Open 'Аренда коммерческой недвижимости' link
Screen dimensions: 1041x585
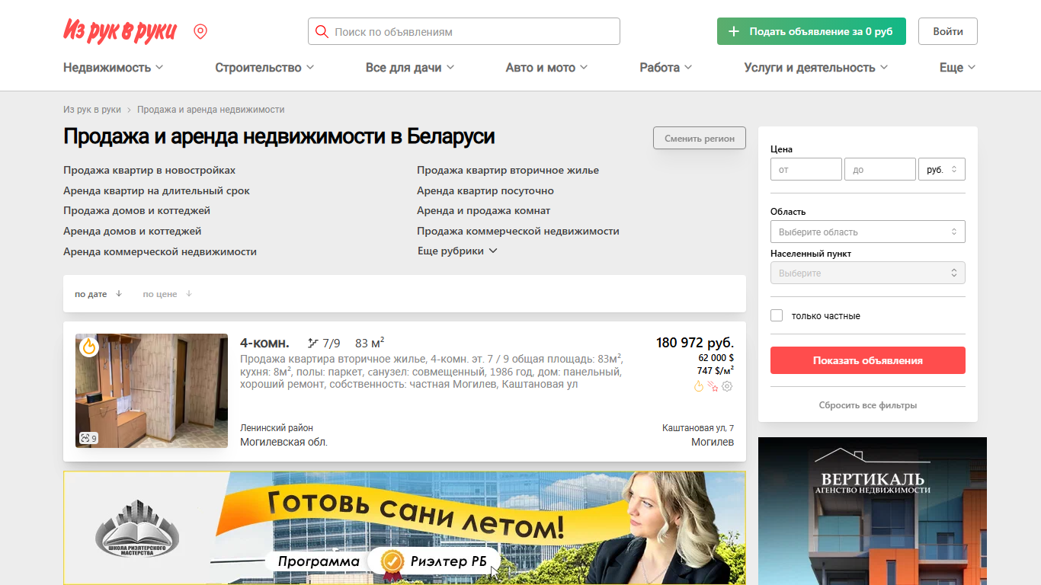[x=160, y=251]
